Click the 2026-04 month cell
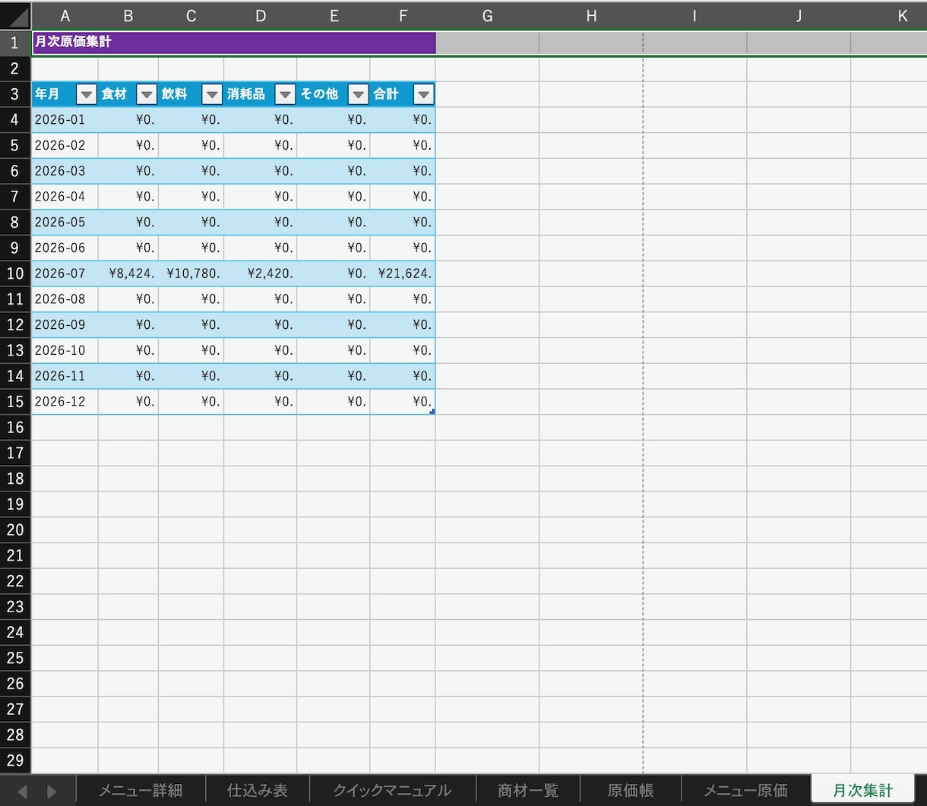The width and height of the screenshot is (927, 806). click(x=65, y=196)
